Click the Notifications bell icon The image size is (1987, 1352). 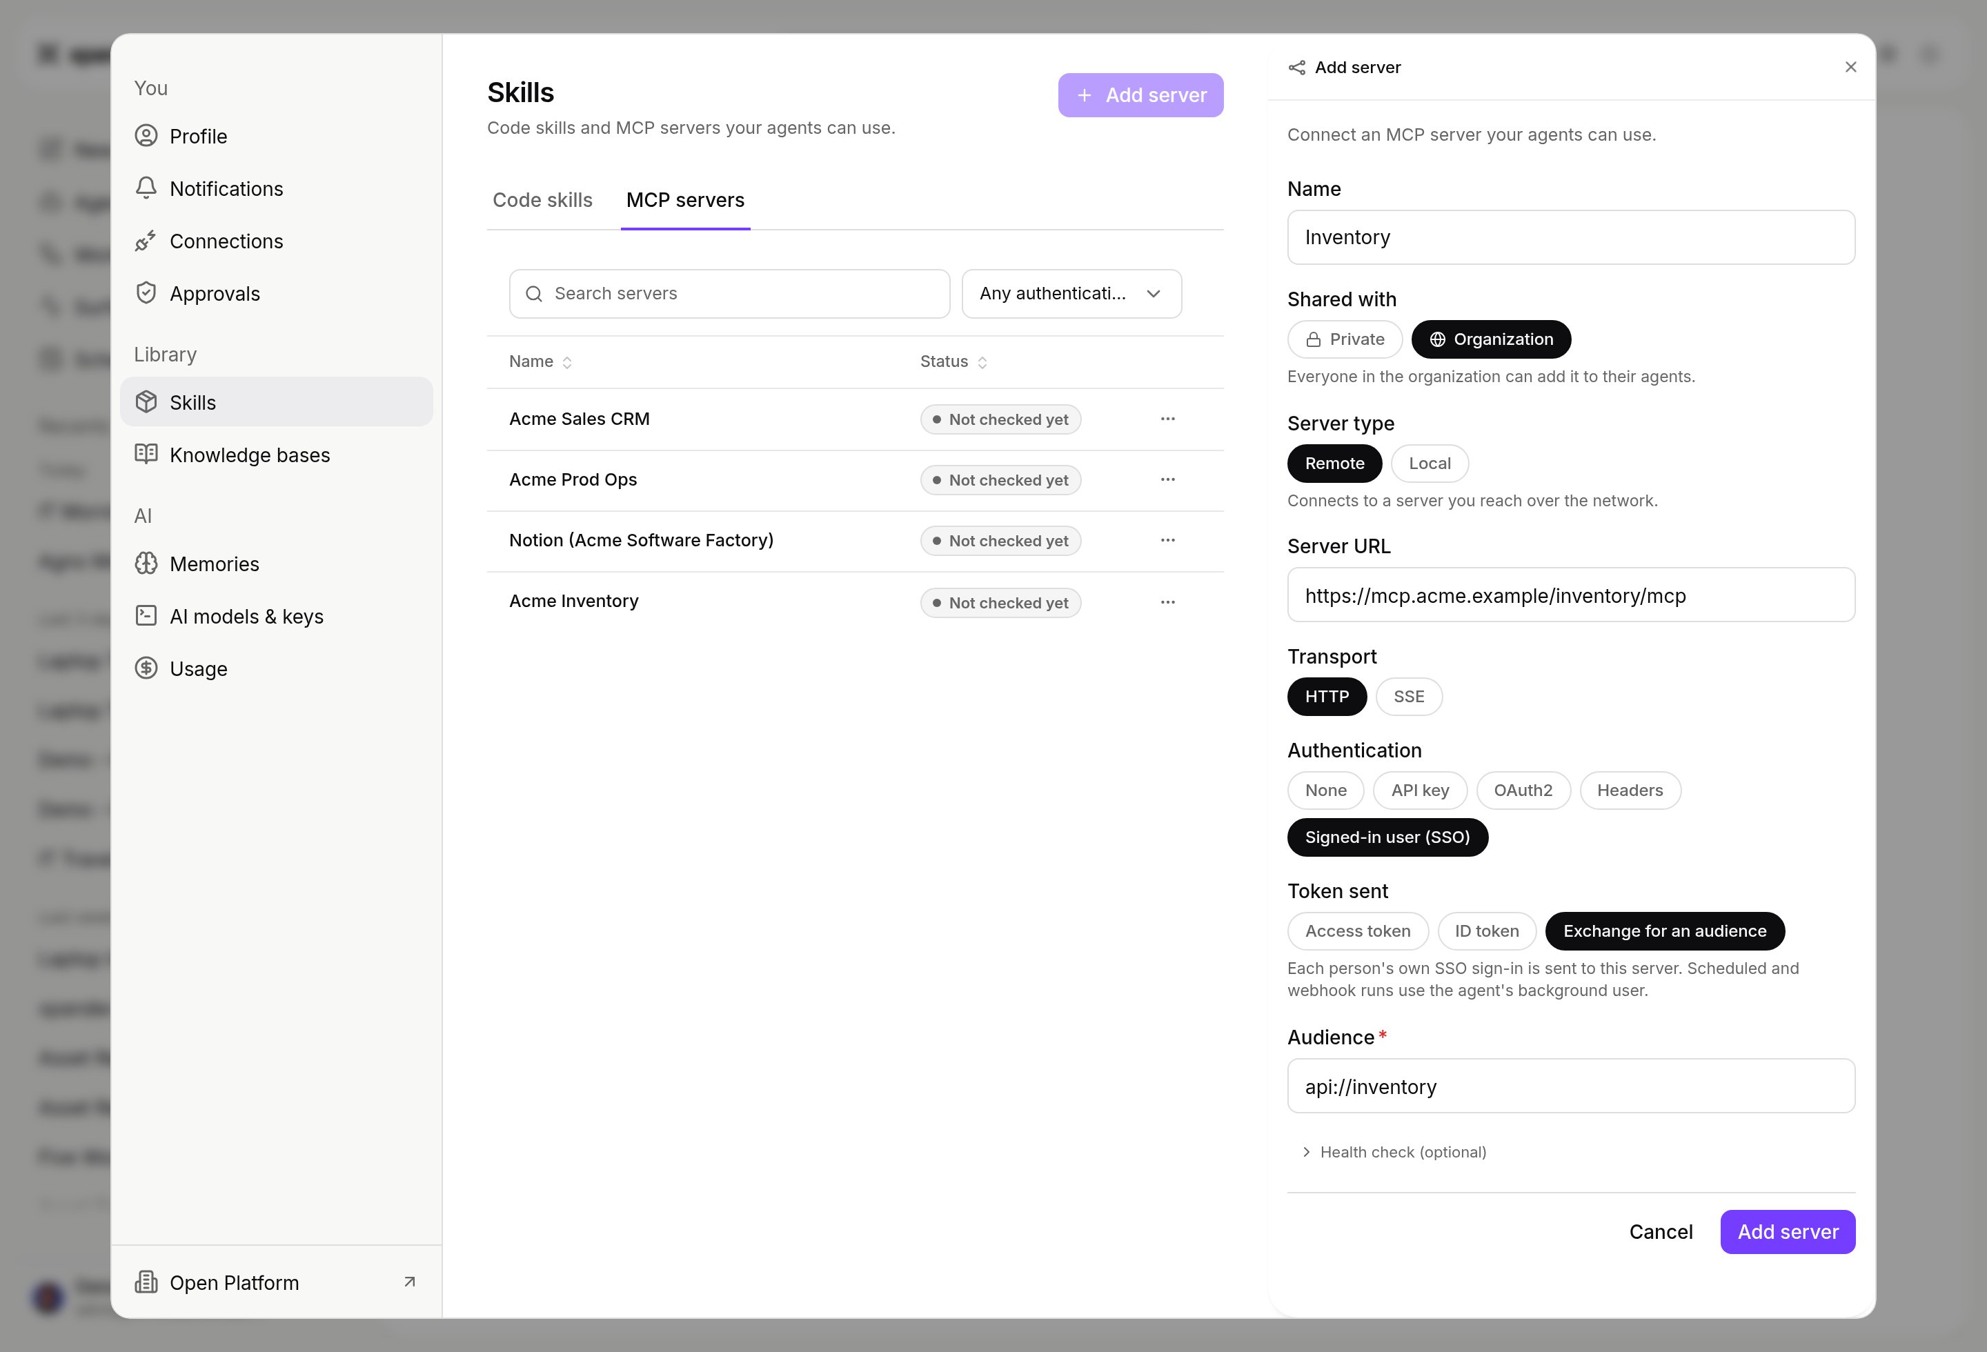click(x=146, y=188)
